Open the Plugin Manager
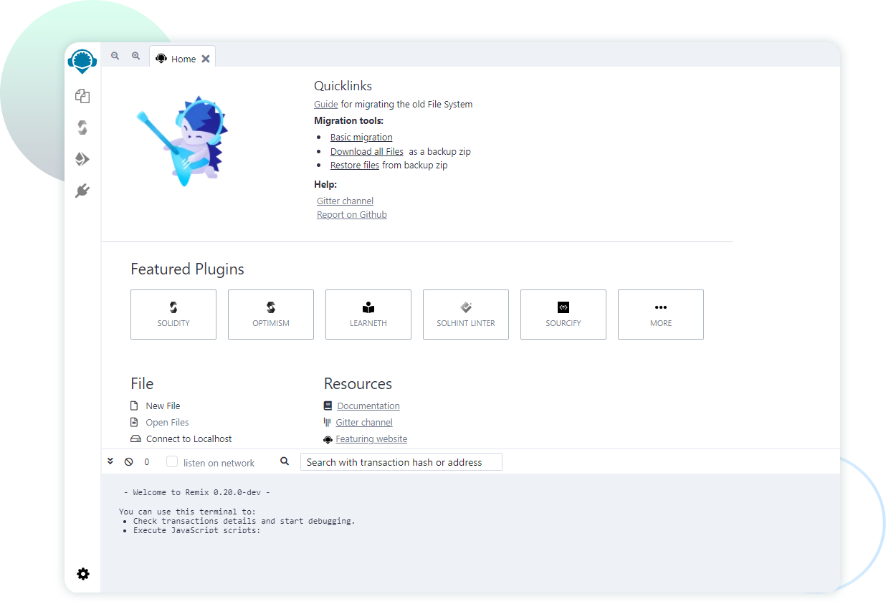The width and height of the screenshot is (886, 604). (82, 191)
